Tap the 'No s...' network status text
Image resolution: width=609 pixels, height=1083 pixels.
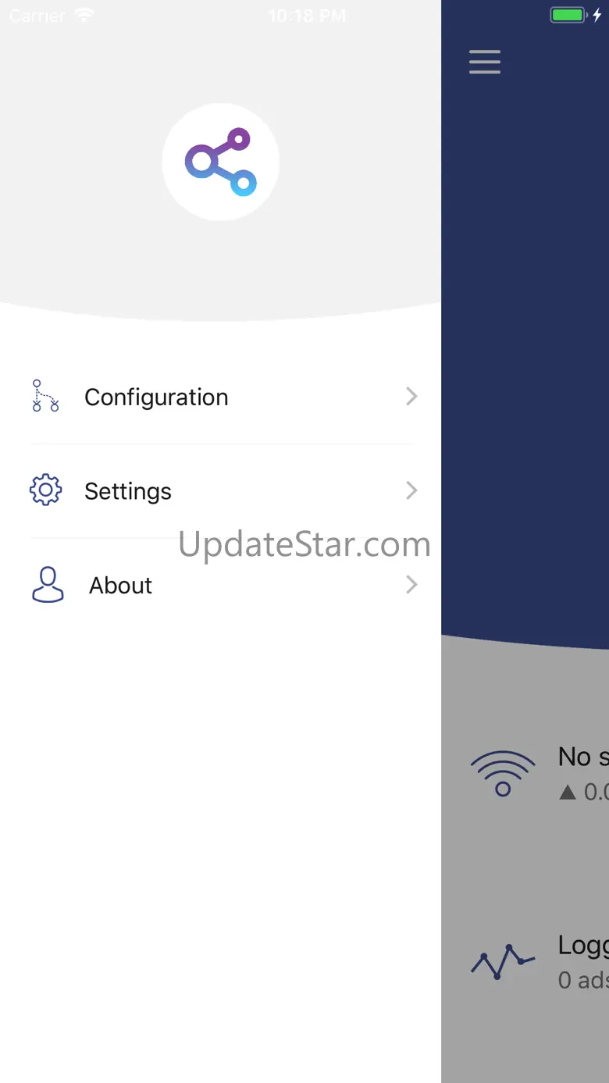583,757
